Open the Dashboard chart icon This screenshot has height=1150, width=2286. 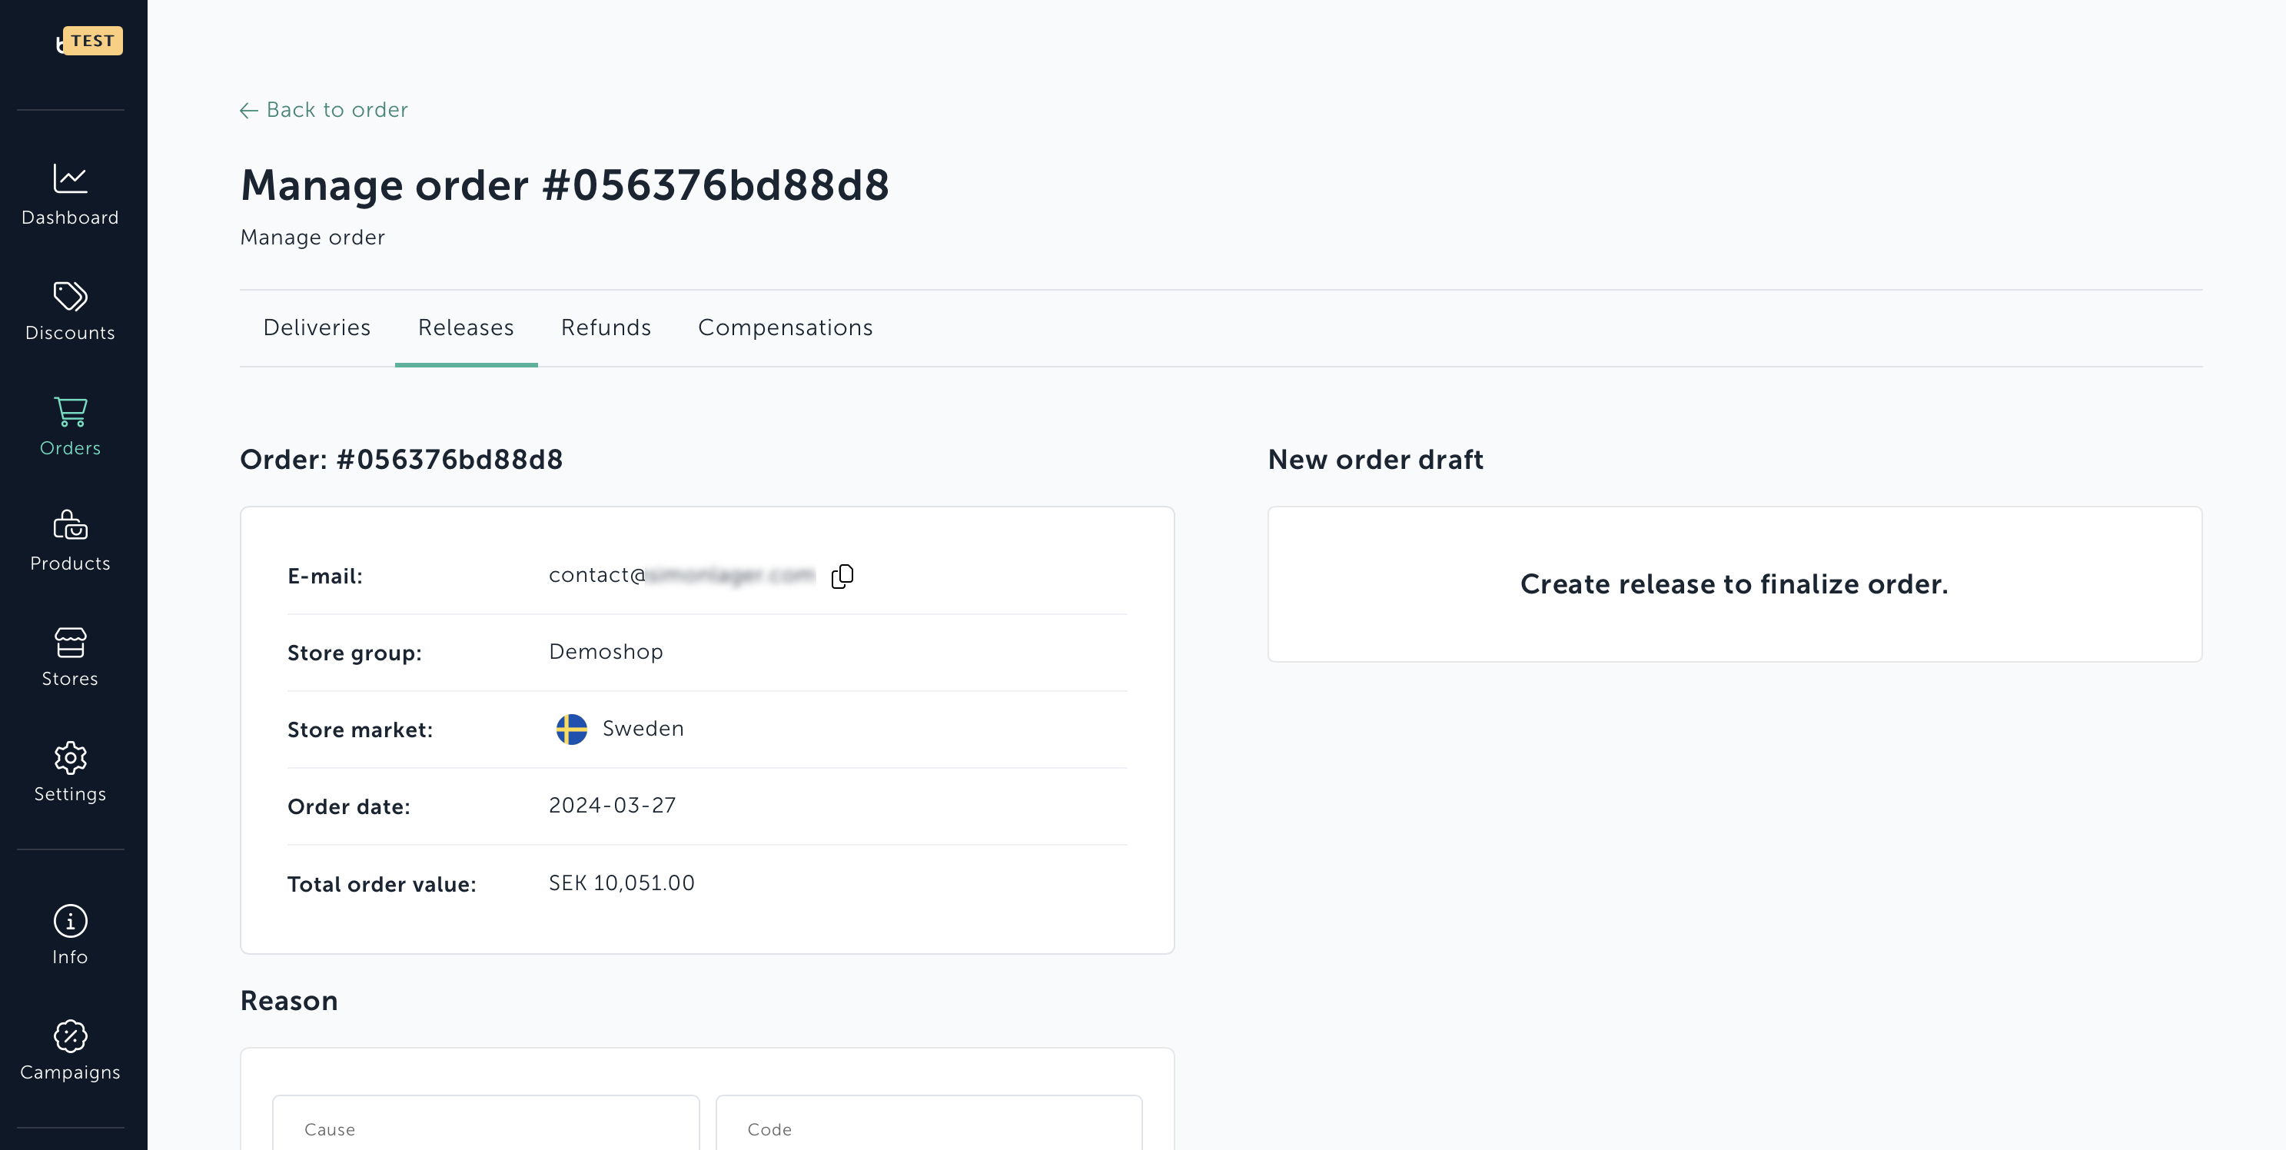pos(70,178)
